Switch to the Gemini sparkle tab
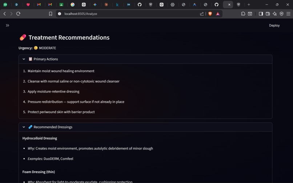 (x=95, y=5)
